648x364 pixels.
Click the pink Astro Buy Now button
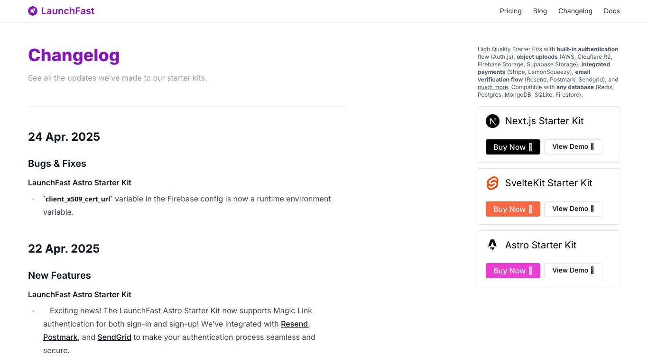[513, 271]
